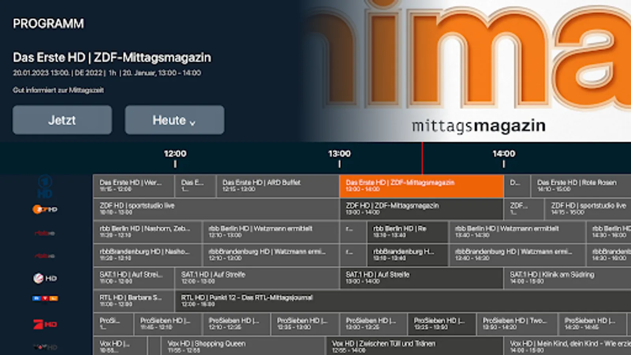This screenshot has height=355, width=631.
Task: Open Vox HD | Shopping Queen program
Action: pos(243,346)
